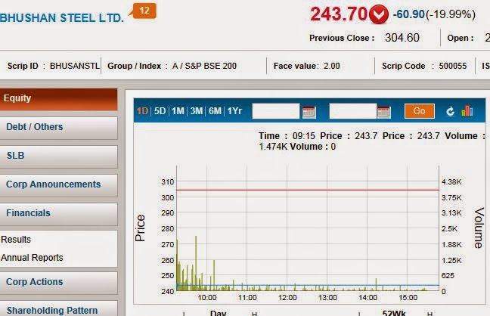The height and width of the screenshot is (316, 490).
Task: Click the Time : 09:15 readout
Action: (x=287, y=136)
